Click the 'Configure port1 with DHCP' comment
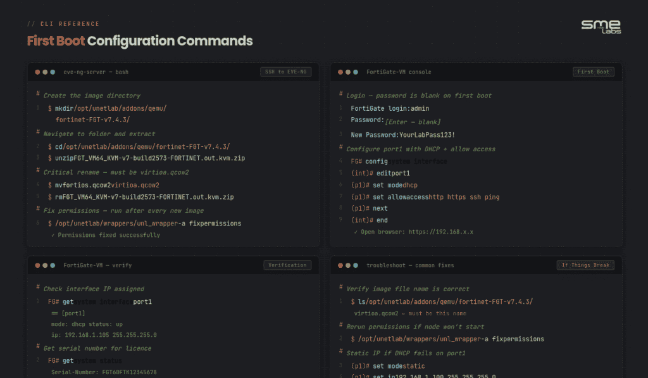Image resolution: width=648 pixels, height=378 pixels. 421,149
